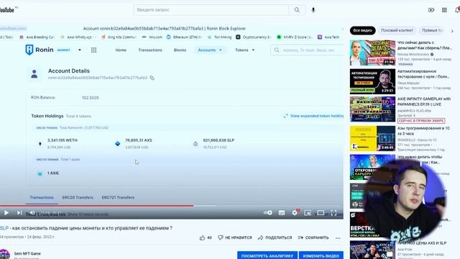Open the create video camera icon
The image size is (460, 259).
tap(431, 10)
